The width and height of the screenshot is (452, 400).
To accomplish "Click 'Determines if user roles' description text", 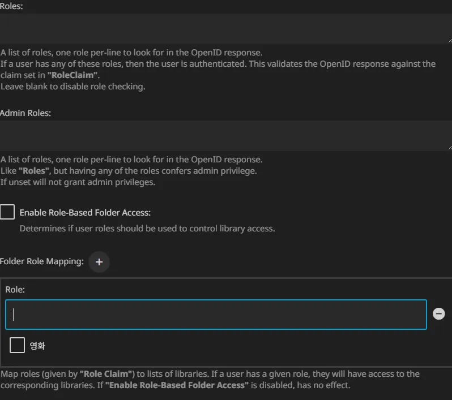I will pyautogui.click(x=147, y=229).
